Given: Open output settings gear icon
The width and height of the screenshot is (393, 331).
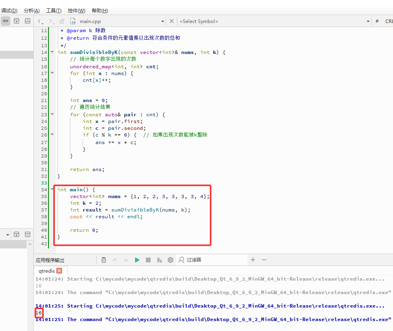Looking at the screenshot, I should click(170, 260).
